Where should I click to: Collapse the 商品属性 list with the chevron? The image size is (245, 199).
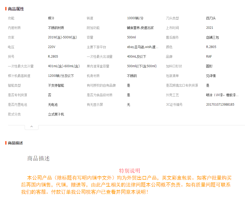click(32, 127)
